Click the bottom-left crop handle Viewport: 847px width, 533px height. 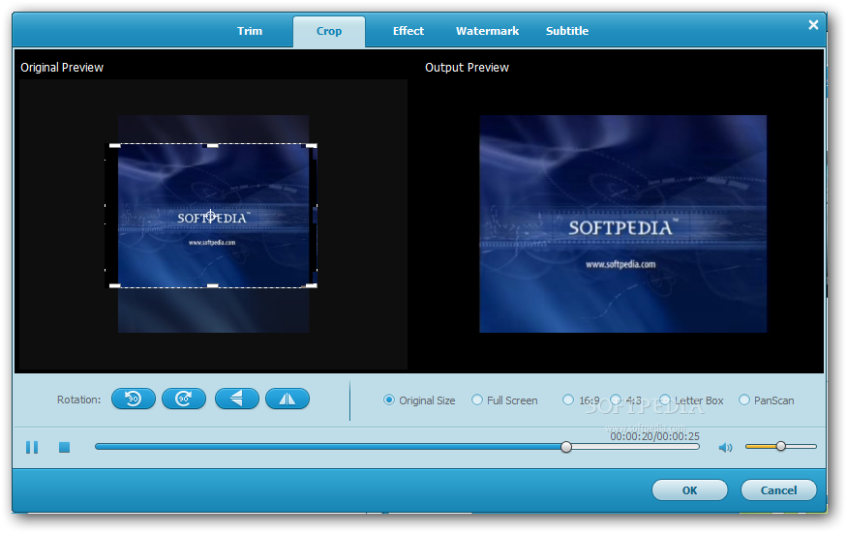coord(114,285)
